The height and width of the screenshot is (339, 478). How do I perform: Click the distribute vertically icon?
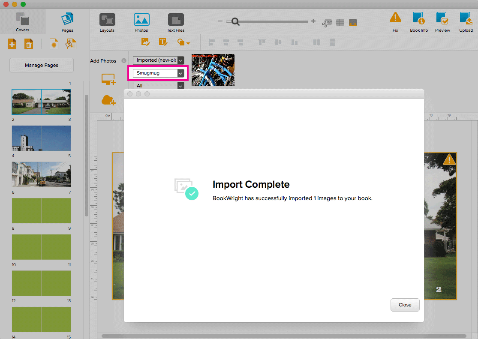[332, 42]
